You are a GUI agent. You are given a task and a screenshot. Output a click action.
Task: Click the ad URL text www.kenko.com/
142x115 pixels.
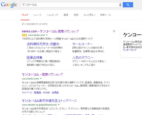(37, 35)
